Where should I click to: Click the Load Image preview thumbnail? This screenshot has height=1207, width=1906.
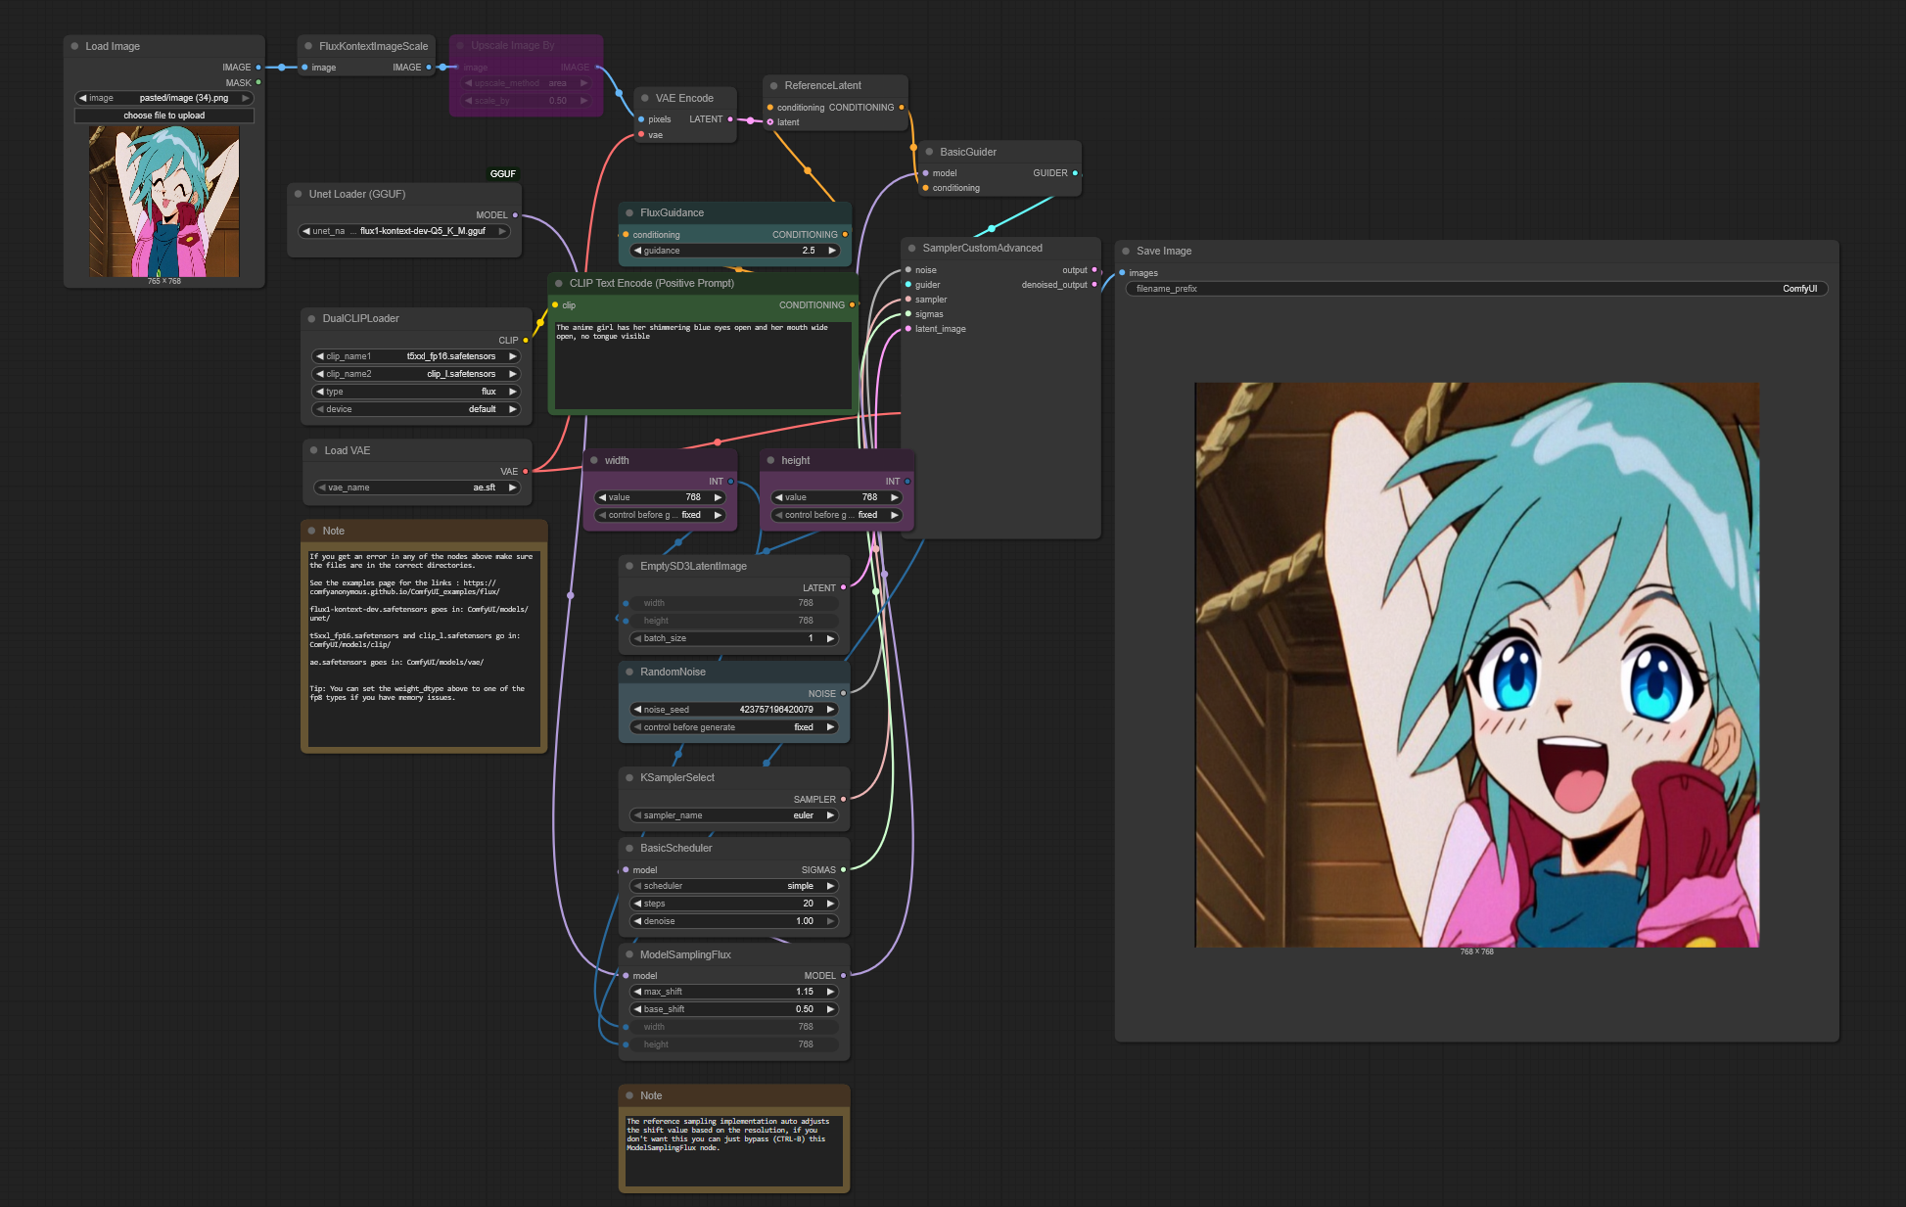tap(163, 202)
